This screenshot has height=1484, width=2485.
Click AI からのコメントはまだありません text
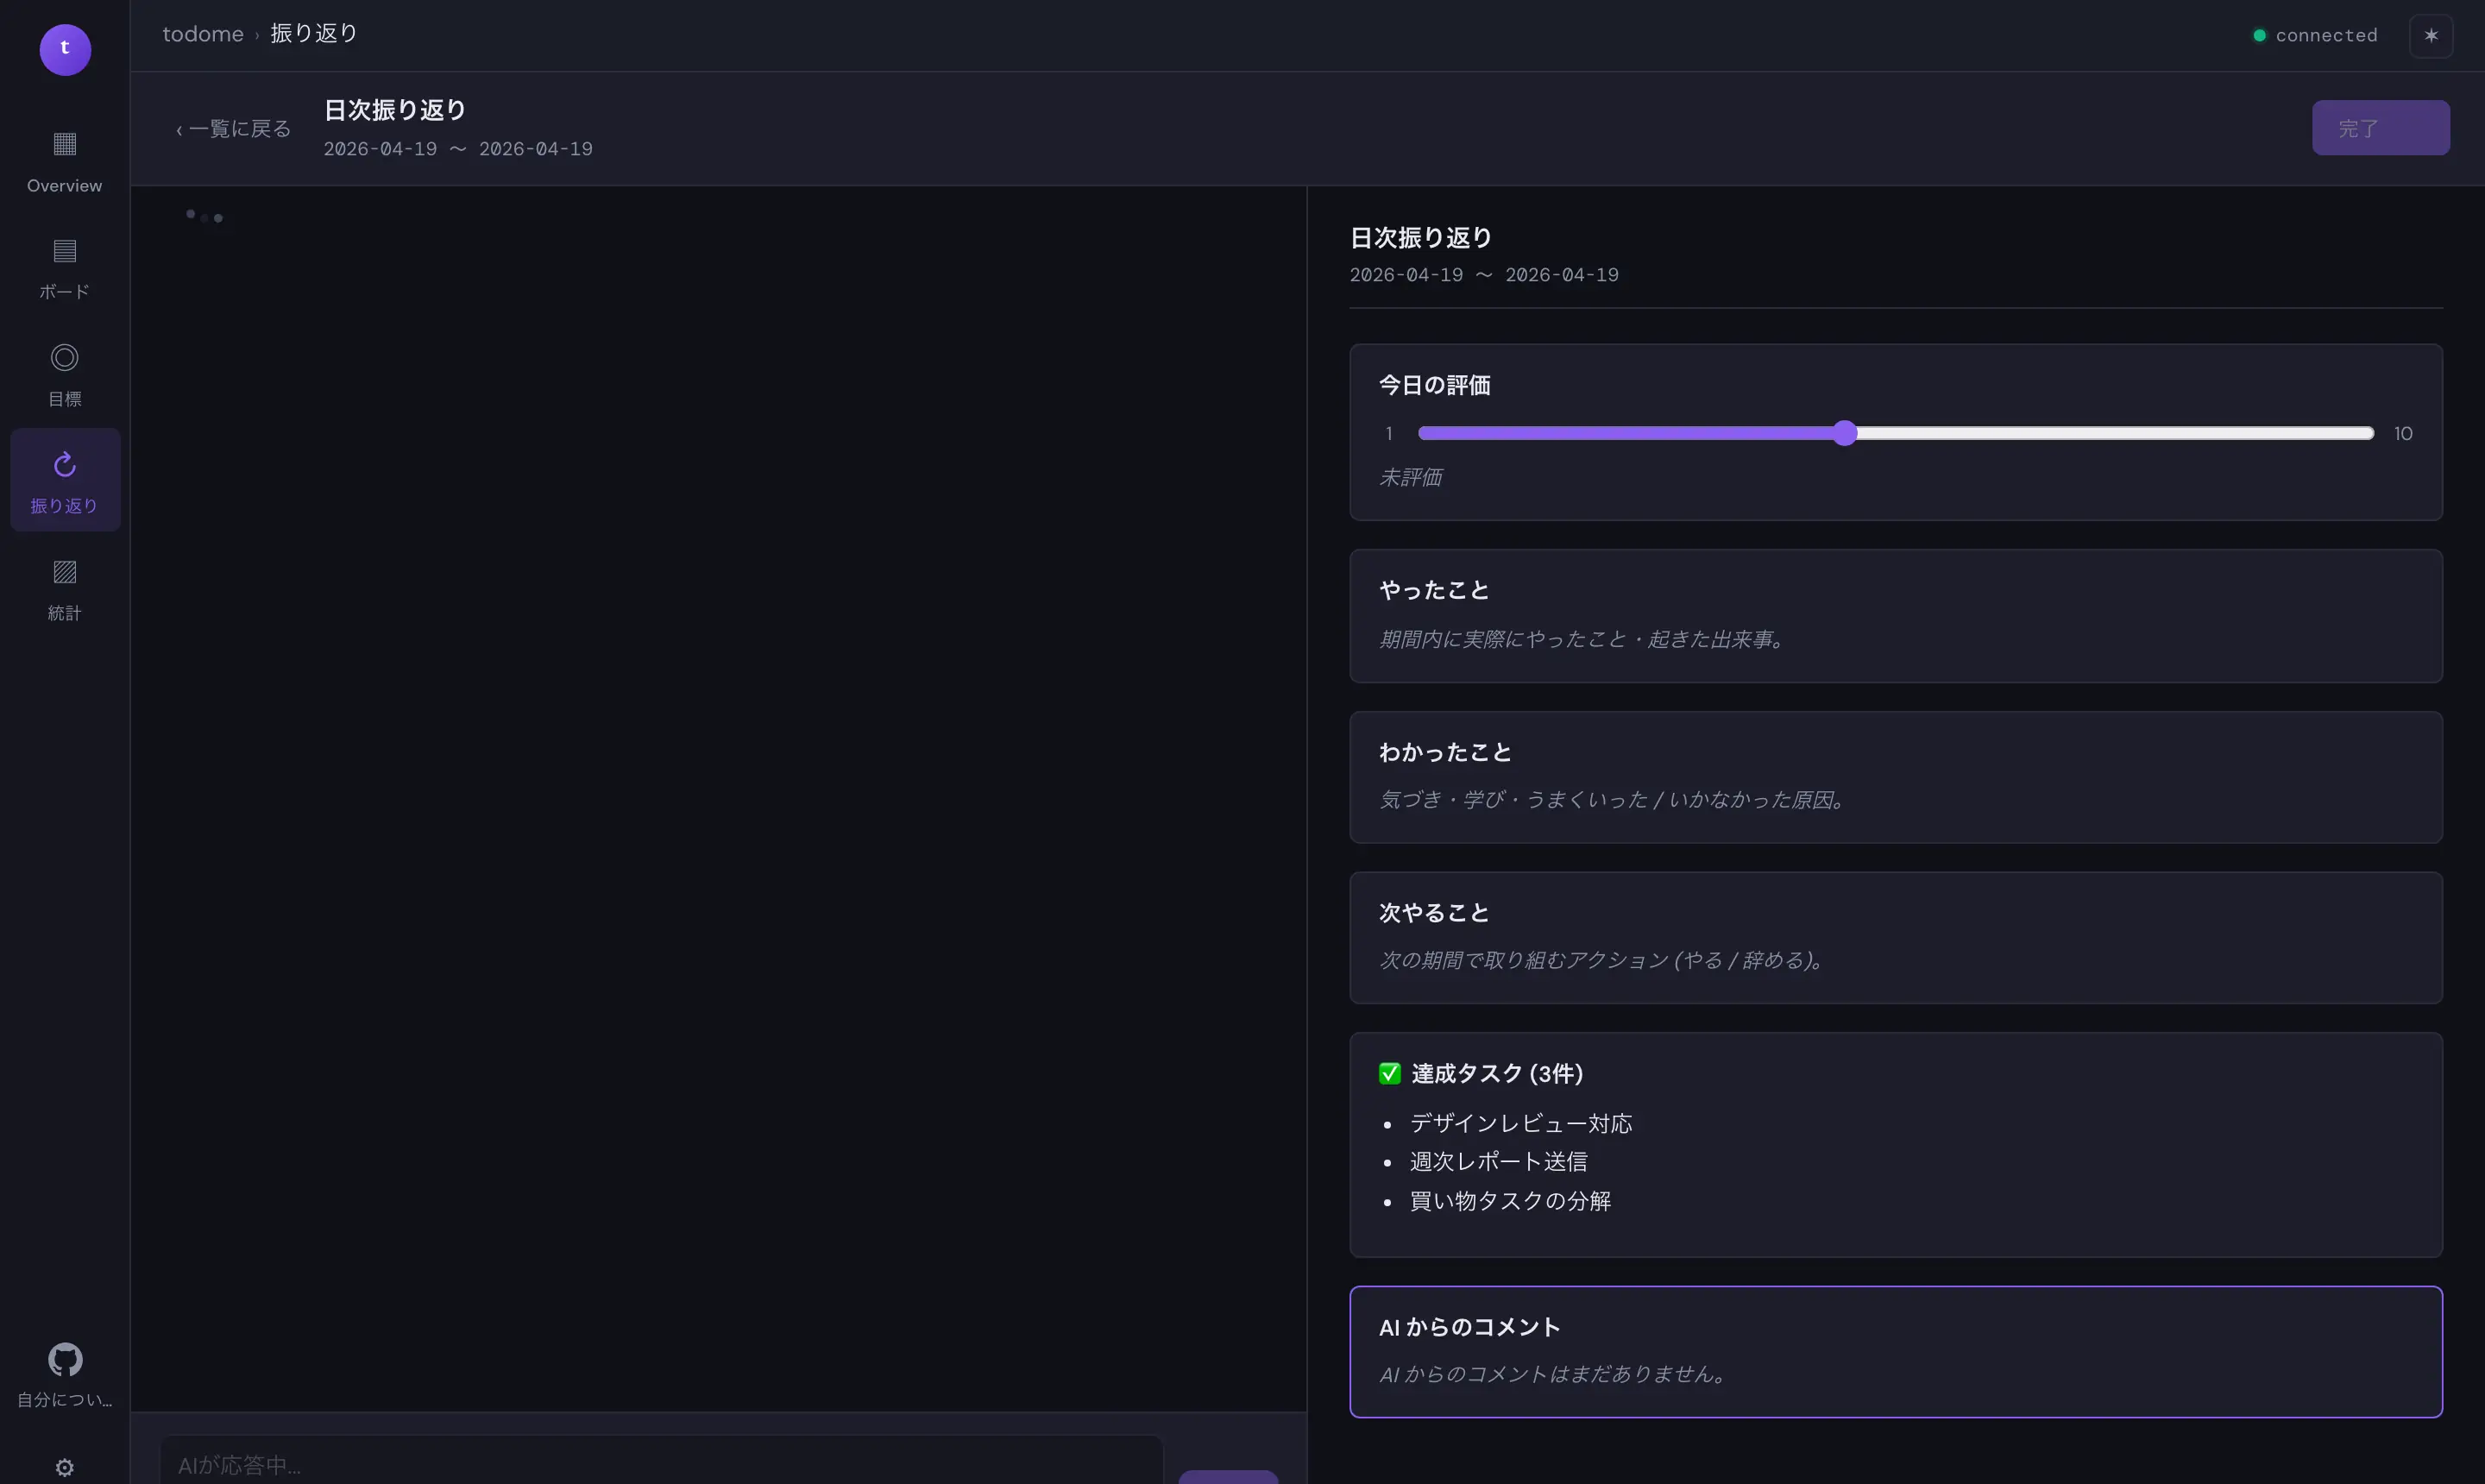point(1553,1374)
